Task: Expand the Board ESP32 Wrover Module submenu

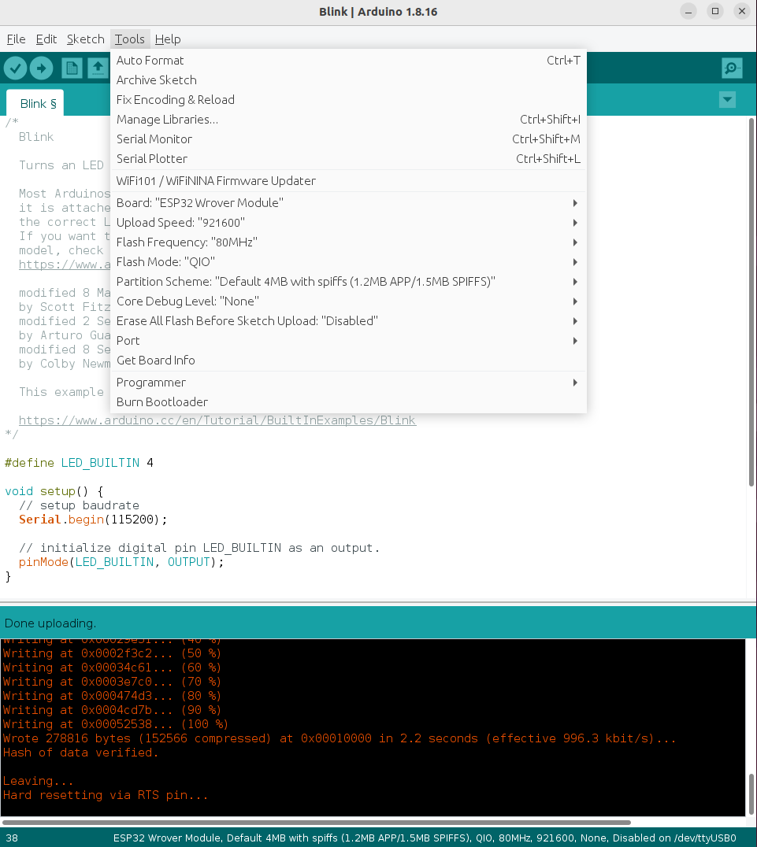Action: (348, 203)
